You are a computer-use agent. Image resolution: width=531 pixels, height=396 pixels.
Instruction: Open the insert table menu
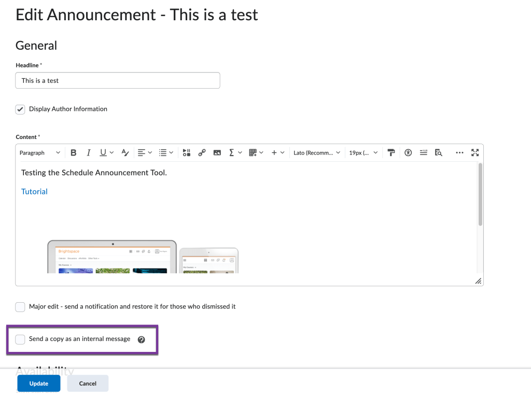coord(256,153)
